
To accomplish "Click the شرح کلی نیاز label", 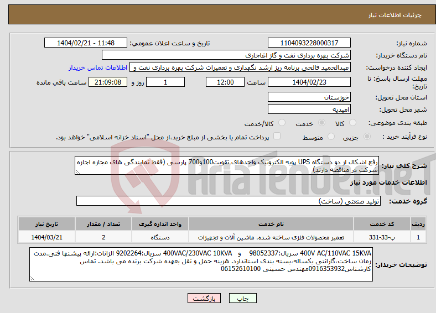I will (404, 166).
